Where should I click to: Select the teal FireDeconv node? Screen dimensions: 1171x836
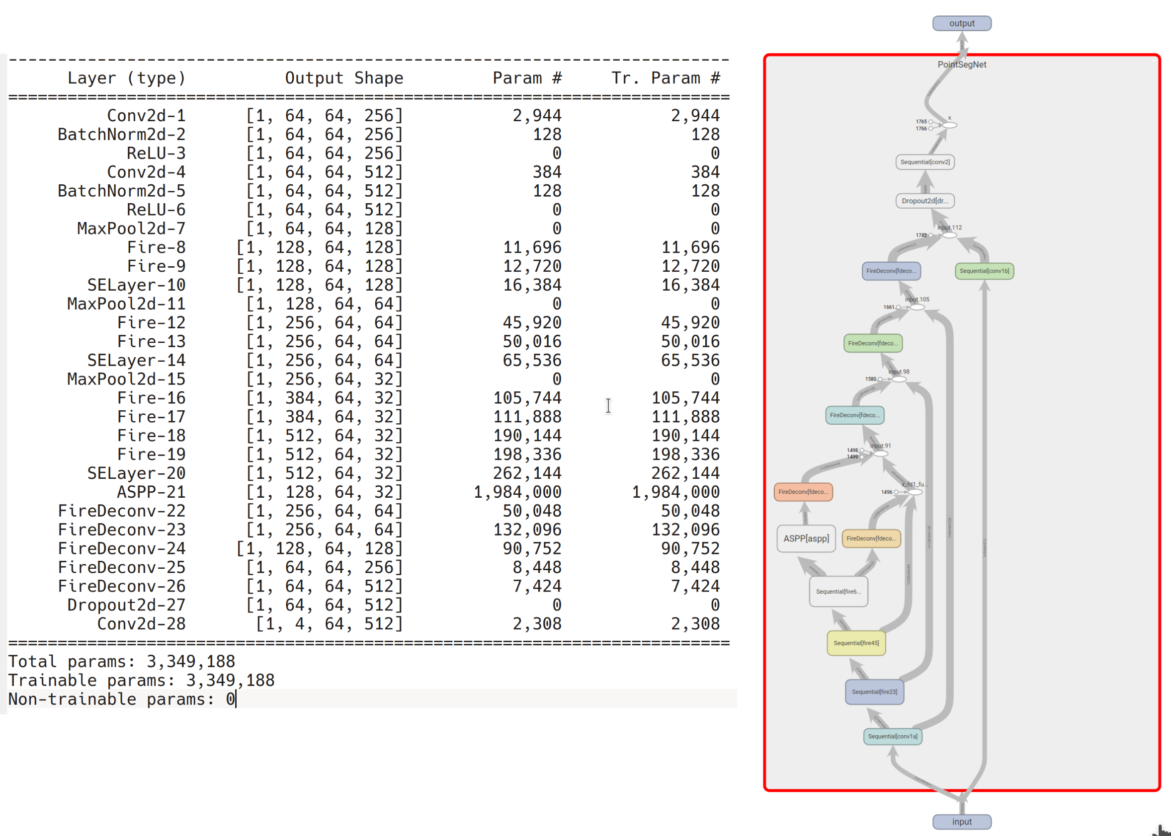(855, 415)
